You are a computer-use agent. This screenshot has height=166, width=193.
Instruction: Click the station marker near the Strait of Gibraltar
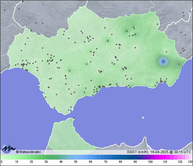click(x=74, y=118)
